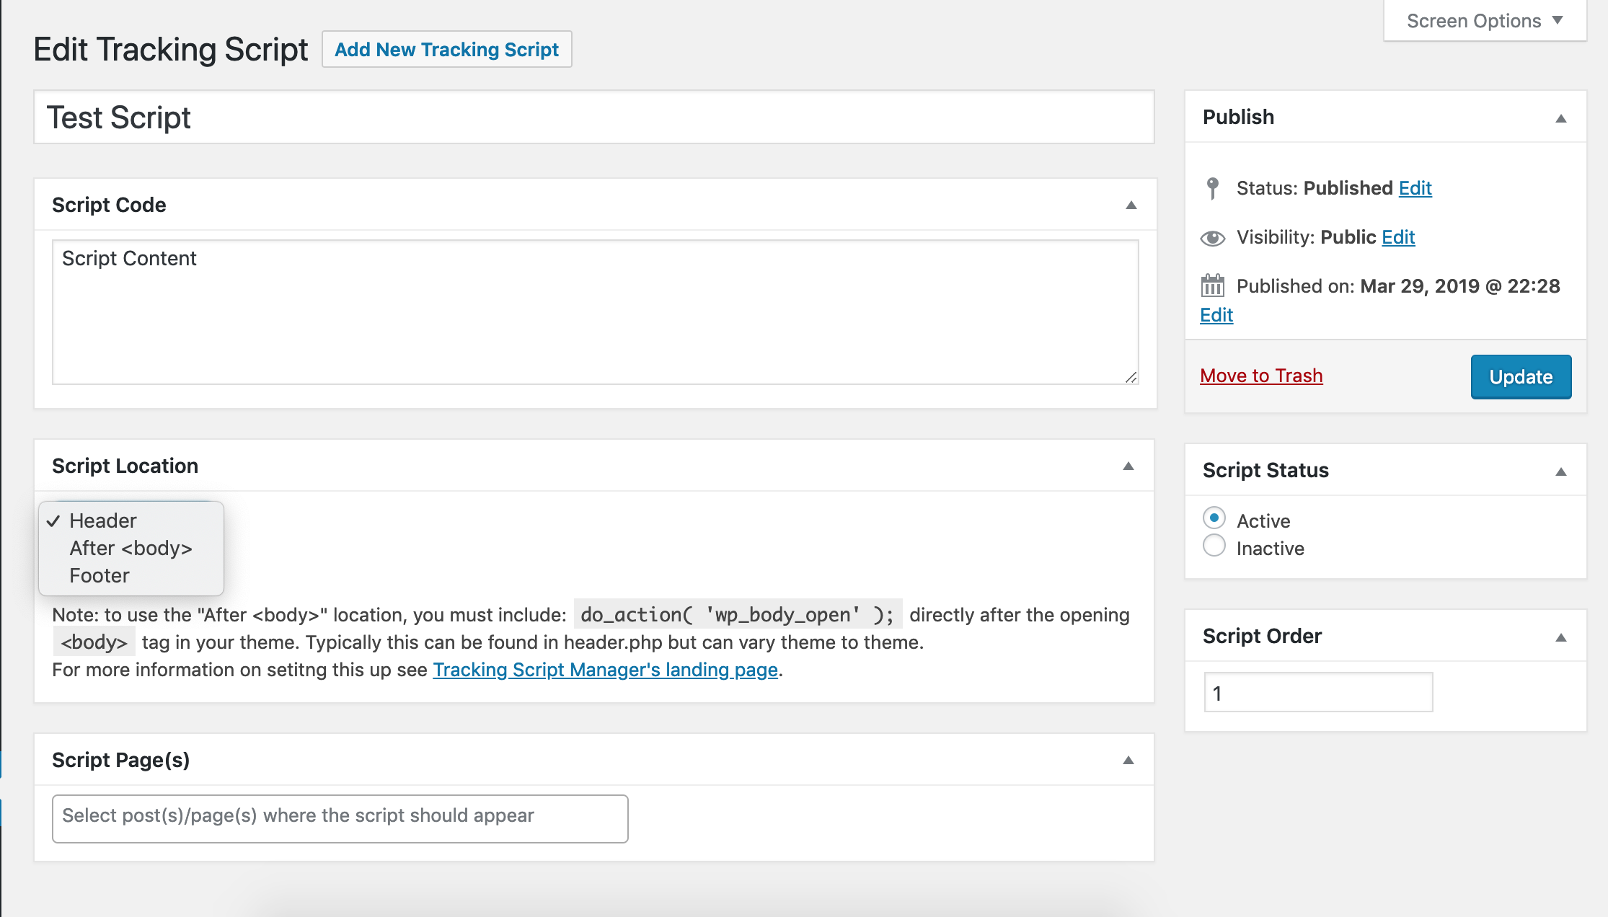The width and height of the screenshot is (1608, 917).
Task: Click Add New Tracking Script button
Action: point(447,49)
